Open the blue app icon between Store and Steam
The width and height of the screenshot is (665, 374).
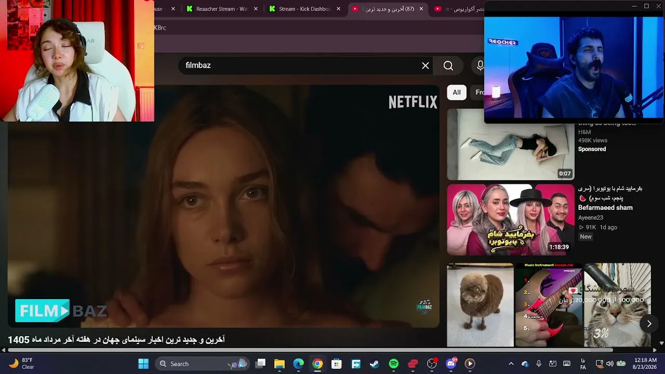coord(356,364)
